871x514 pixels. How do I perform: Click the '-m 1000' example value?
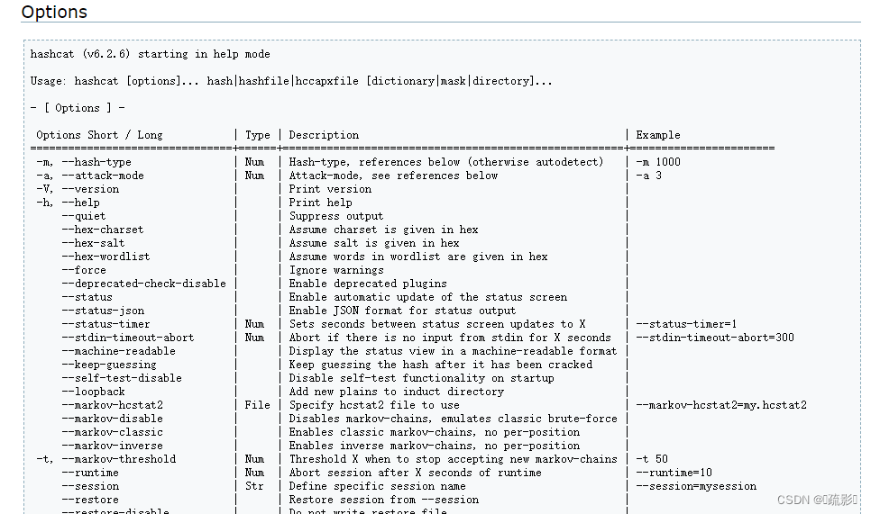click(658, 162)
